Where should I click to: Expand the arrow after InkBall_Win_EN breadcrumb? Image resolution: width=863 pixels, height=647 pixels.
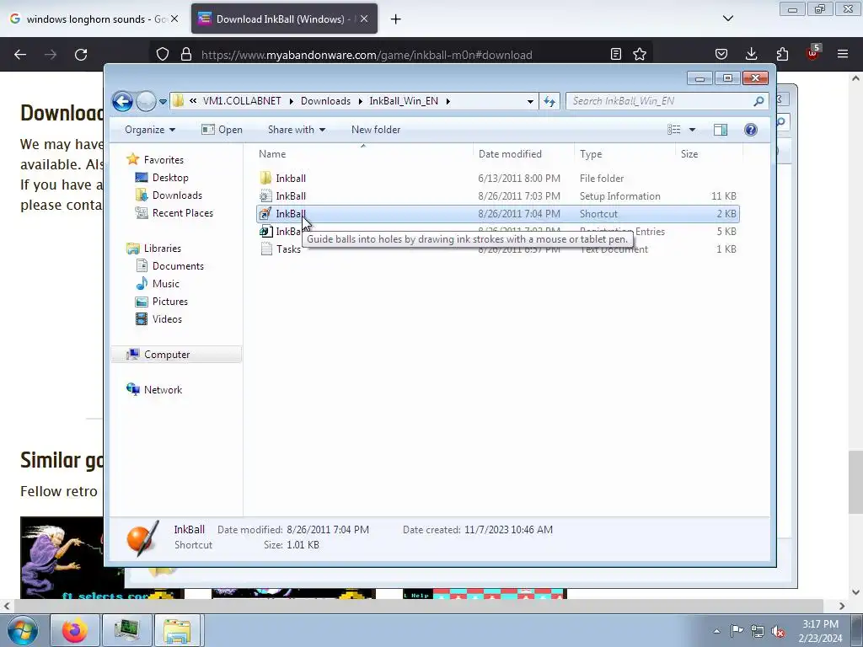448,101
